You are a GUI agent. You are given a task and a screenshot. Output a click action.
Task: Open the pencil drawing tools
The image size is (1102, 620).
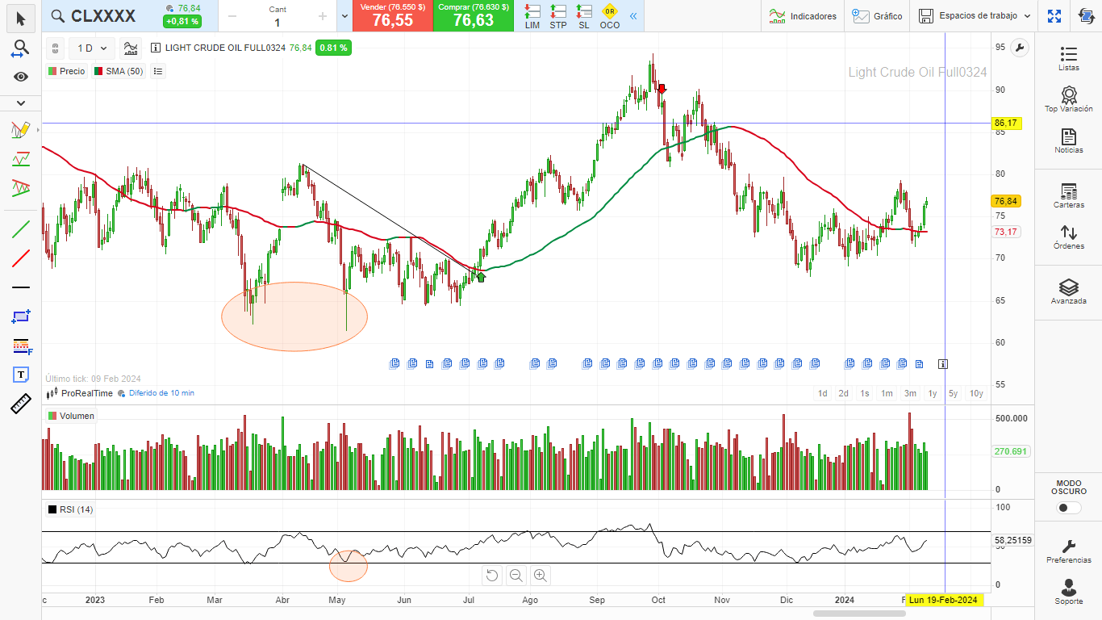[21, 129]
